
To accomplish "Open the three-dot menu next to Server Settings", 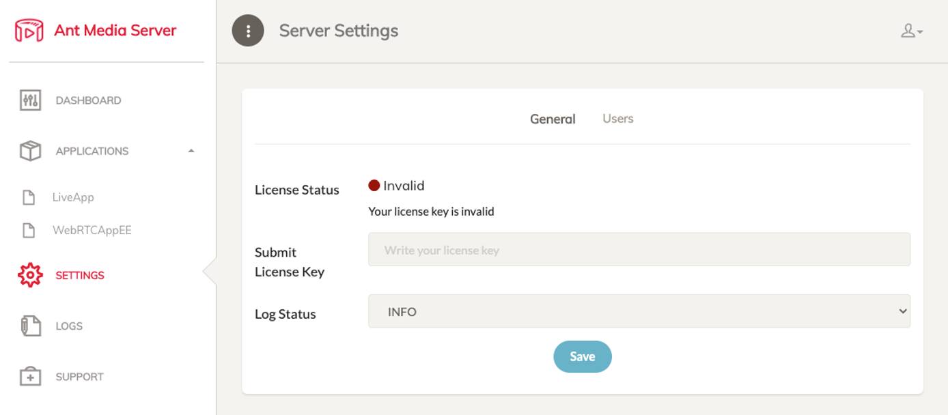I will coord(246,30).
